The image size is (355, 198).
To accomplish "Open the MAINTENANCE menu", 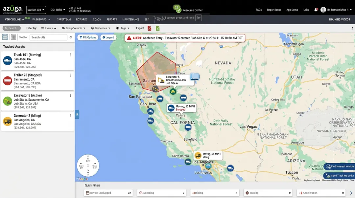I will [130, 19].
